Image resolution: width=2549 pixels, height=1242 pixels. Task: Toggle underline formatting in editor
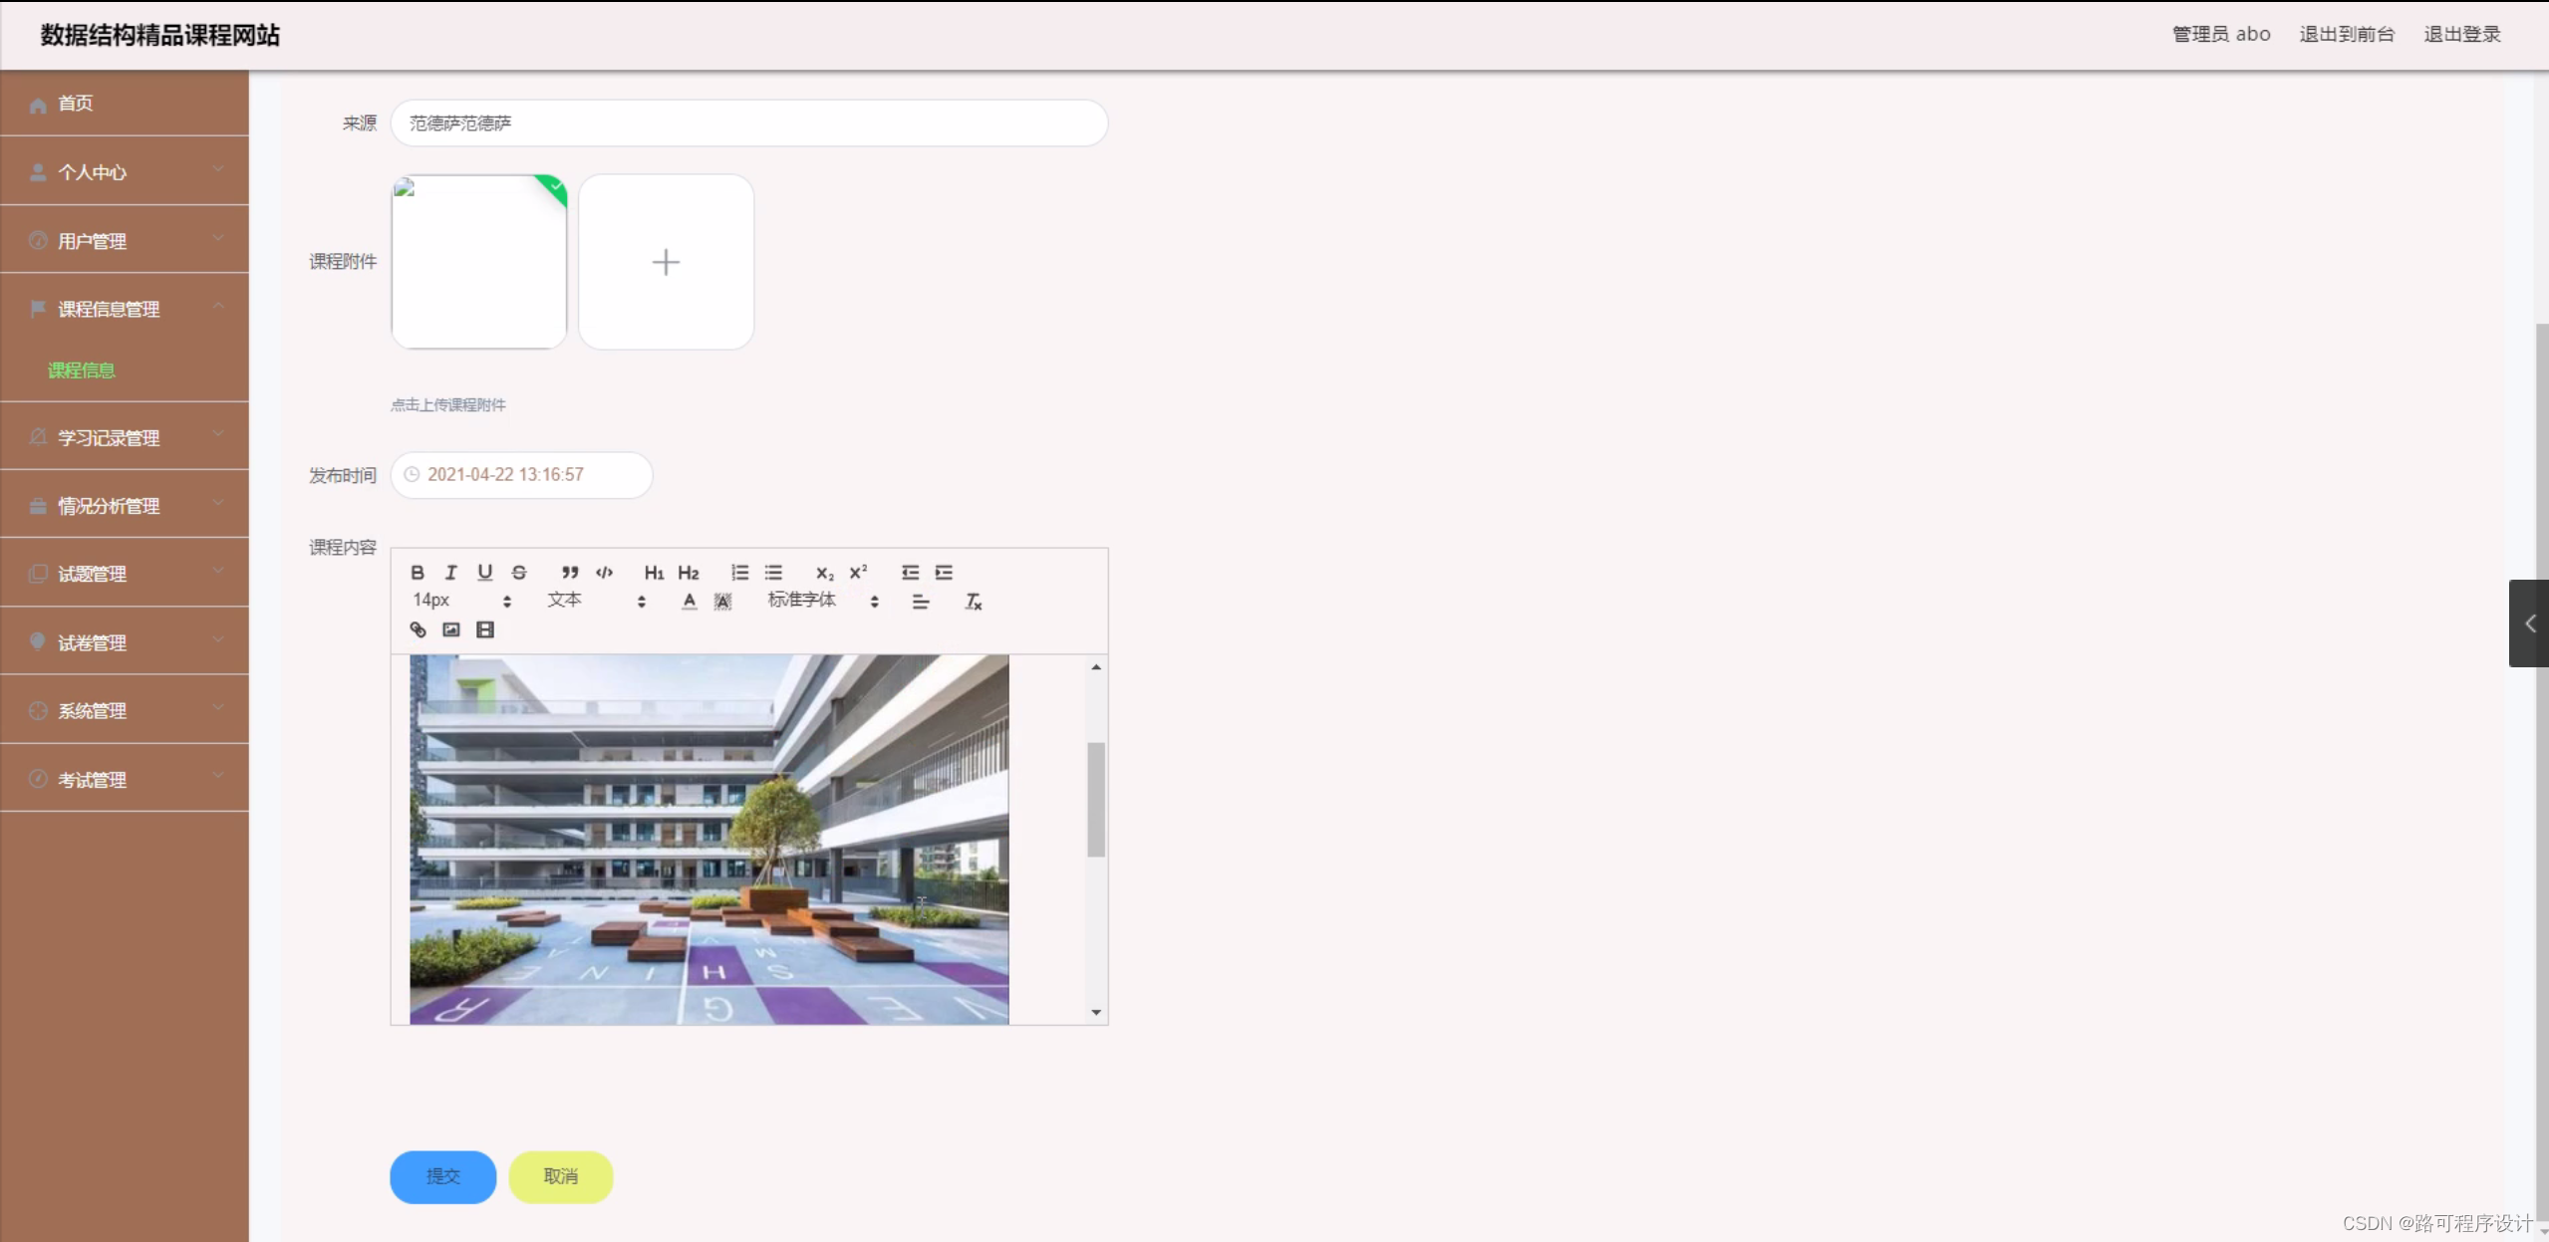(485, 573)
